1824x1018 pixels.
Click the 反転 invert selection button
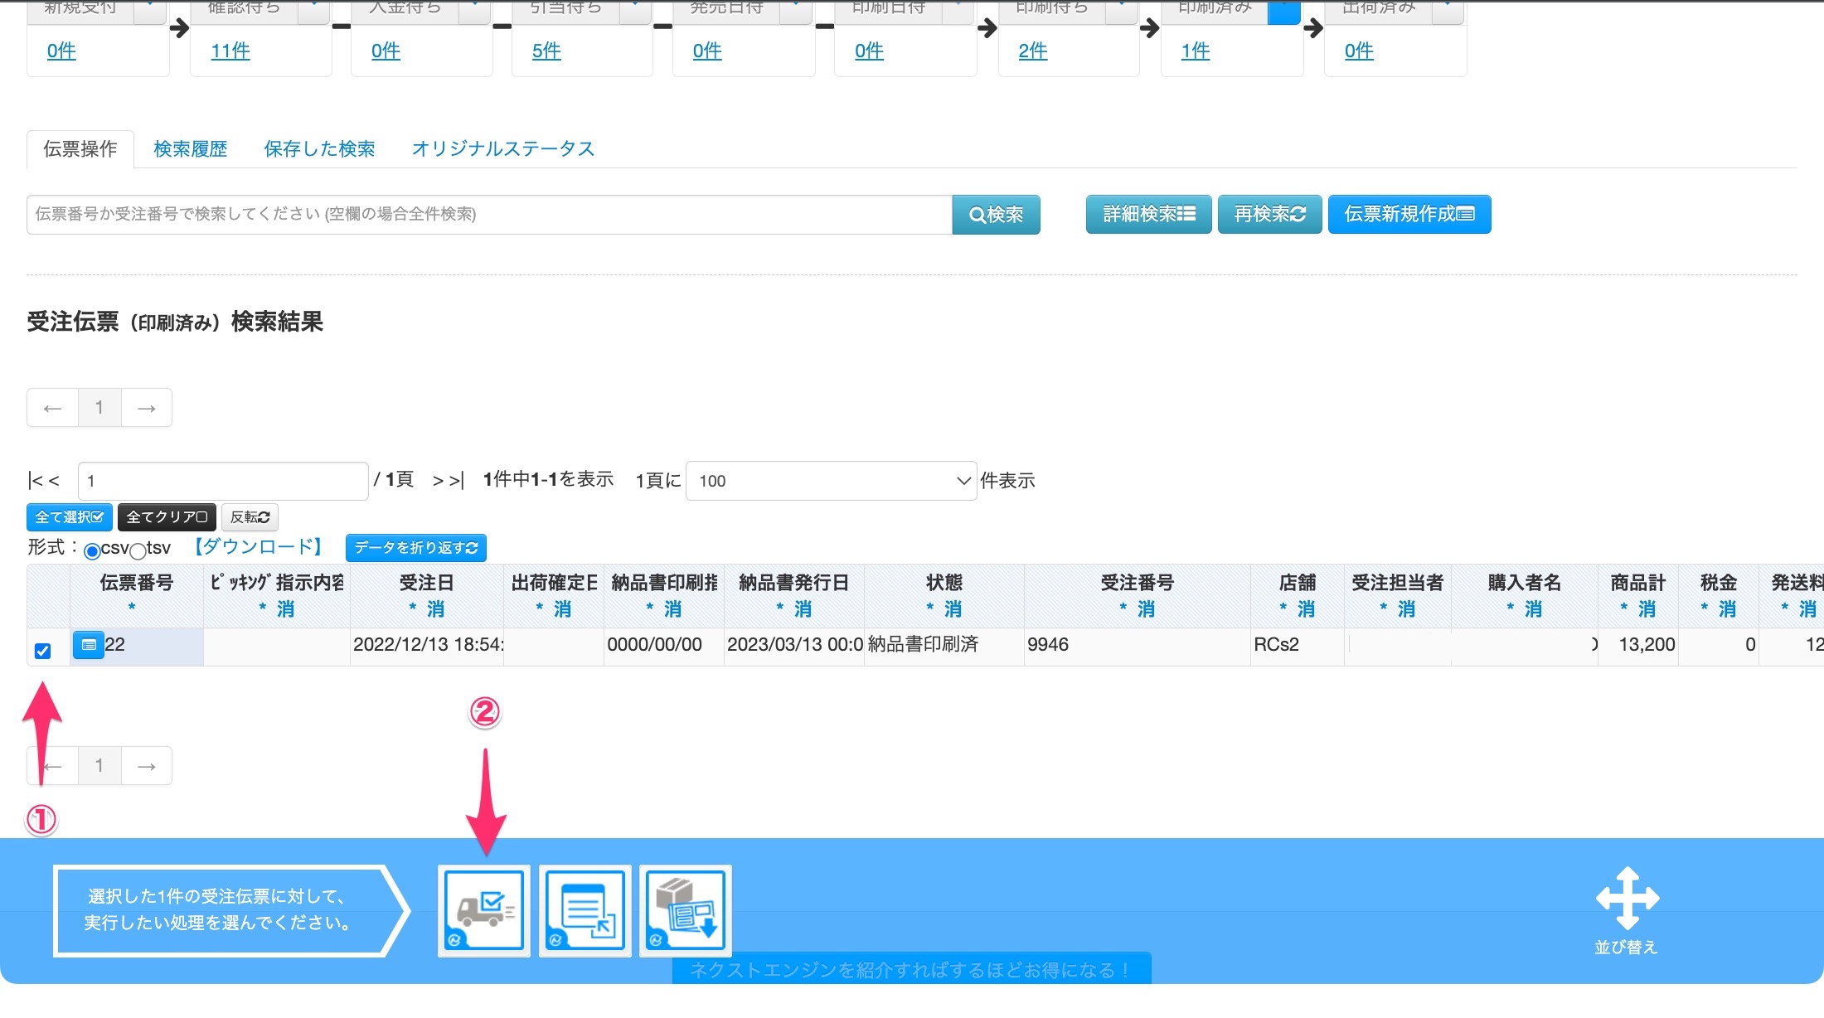pyautogui.click(x=250, y=517)
